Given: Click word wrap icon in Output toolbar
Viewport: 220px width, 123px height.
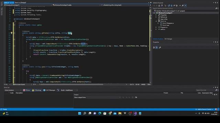Looking at the screenshot, I should (x=136, y=97).
